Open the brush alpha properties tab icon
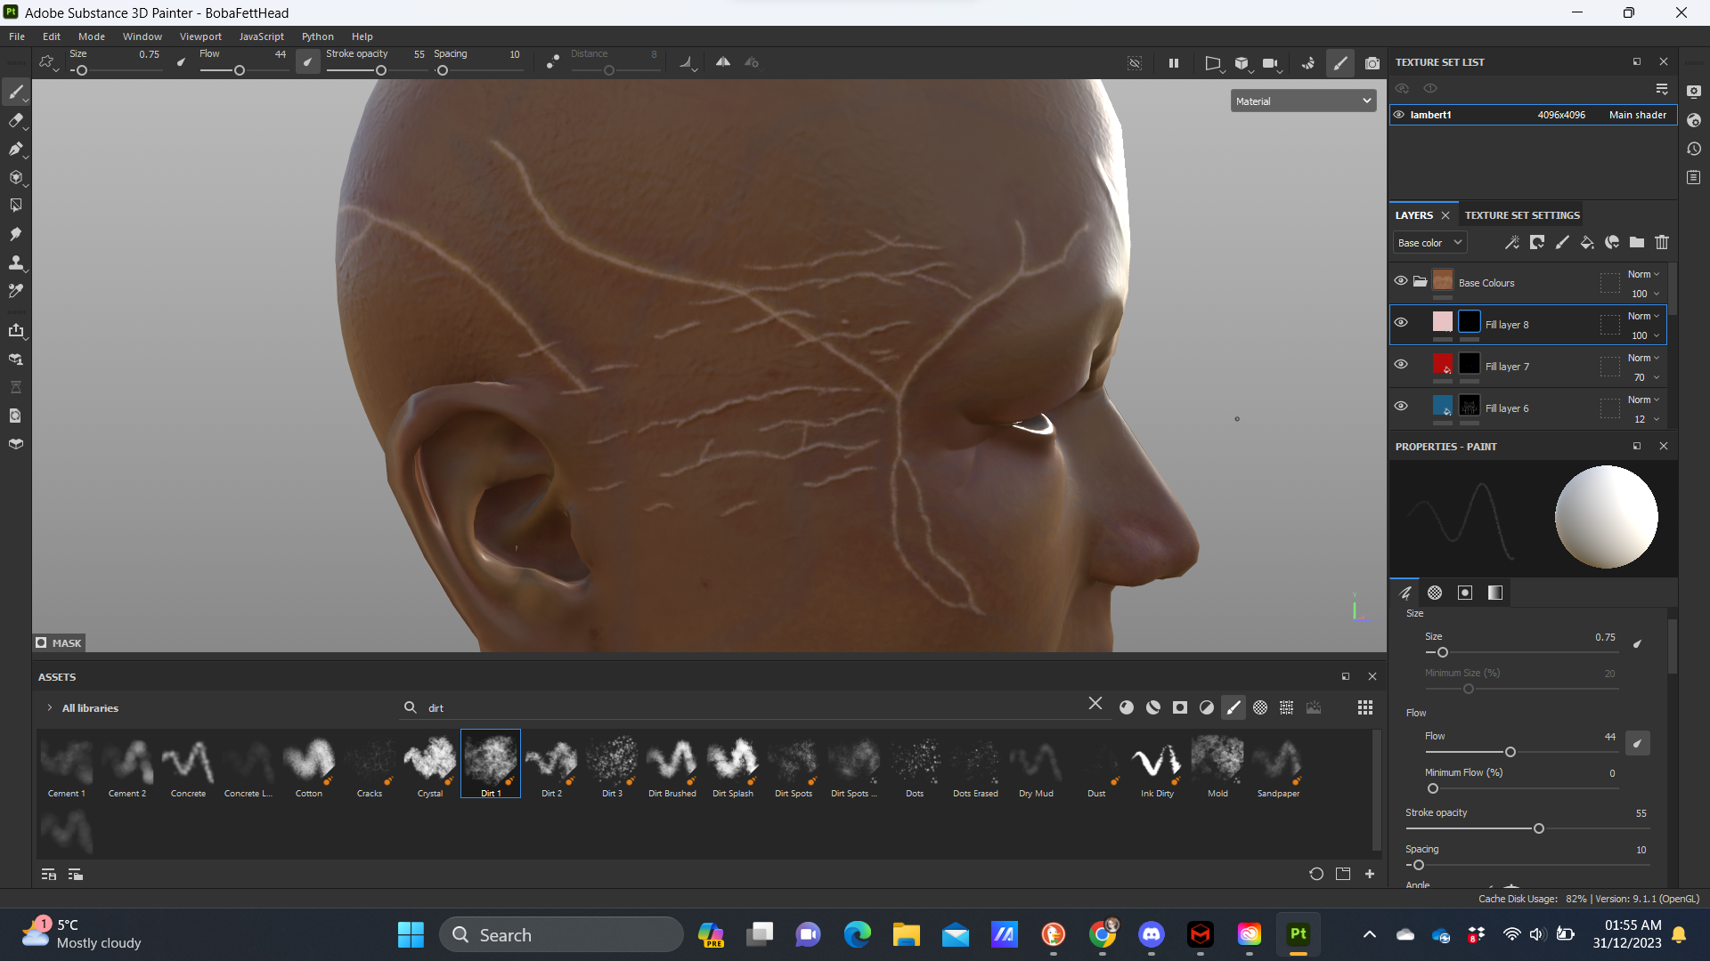Viewport: 1710px width, 961px height. [1435, 593]
